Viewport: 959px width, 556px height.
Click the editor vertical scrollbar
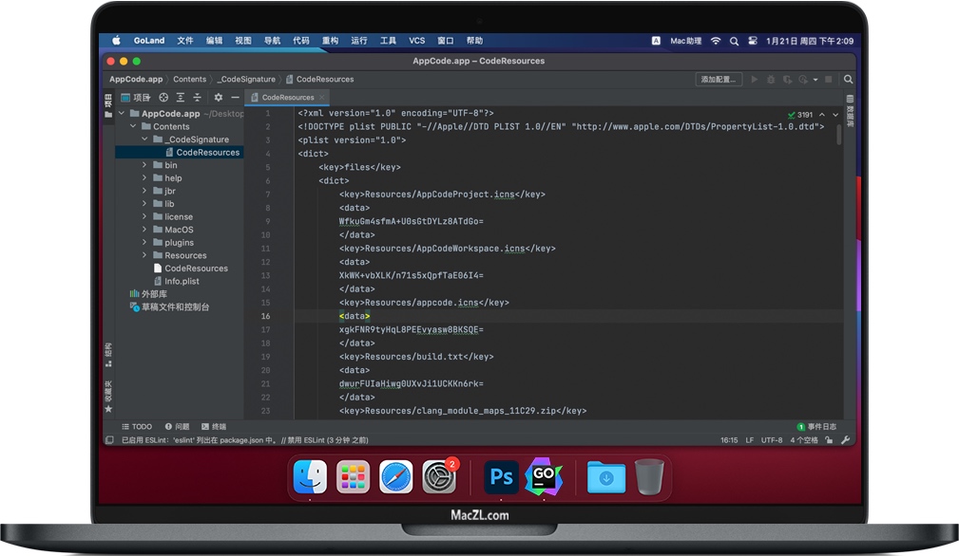(x=839, y=135)
